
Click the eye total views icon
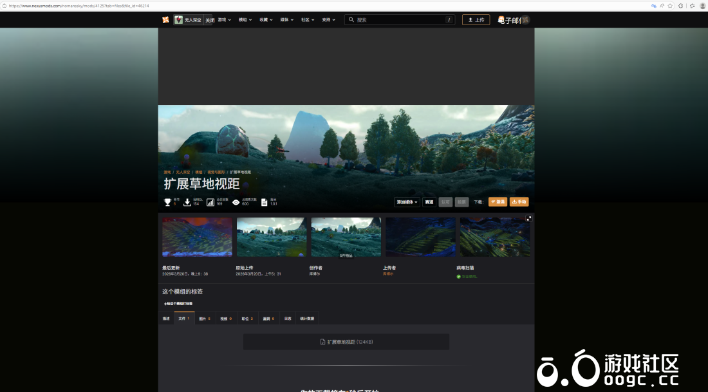click(236, 202)
